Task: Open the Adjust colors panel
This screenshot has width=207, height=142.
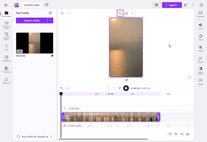Action: (200, 71)
